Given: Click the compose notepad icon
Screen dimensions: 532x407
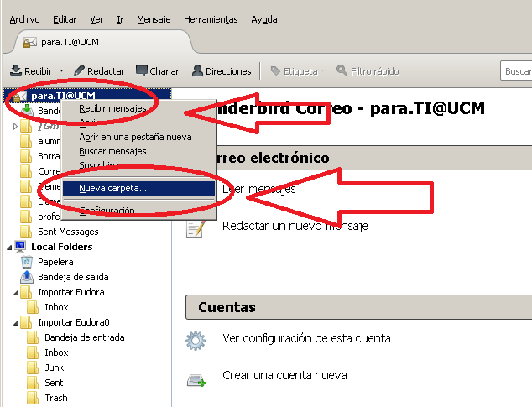Looking at the screenshot, I should (196, 229).
